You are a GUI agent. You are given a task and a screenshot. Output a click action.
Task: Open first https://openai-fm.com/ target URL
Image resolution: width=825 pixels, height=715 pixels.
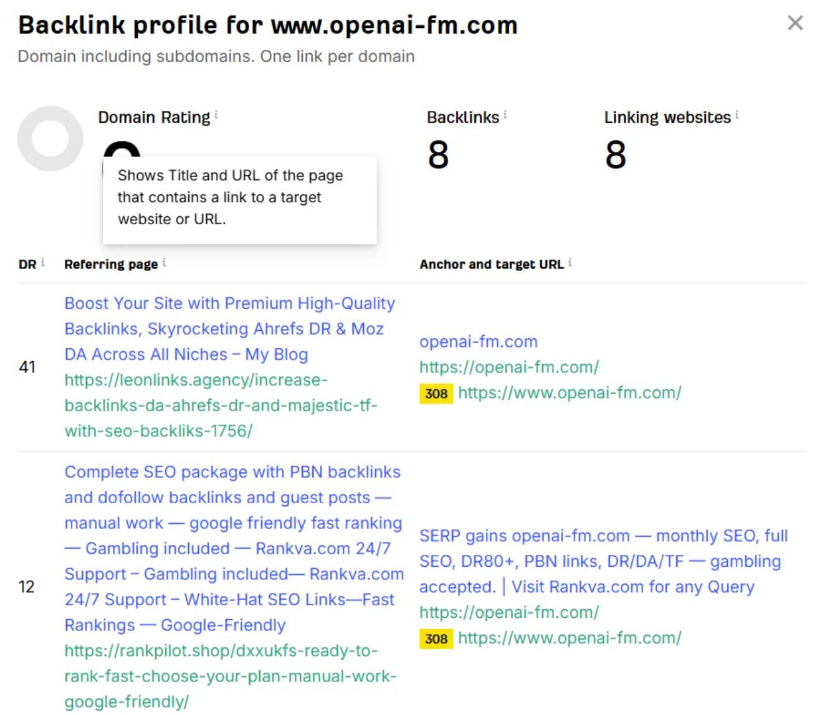509,367
